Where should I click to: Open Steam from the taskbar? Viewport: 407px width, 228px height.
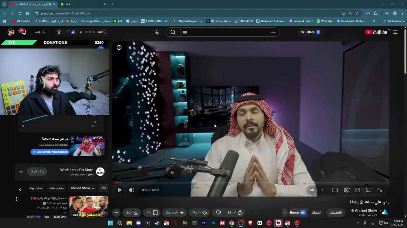pyautogui.click(x=157, y=223)
